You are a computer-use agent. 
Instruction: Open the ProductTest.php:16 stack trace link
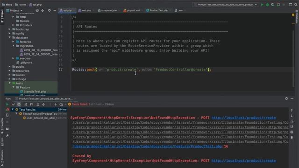147,146
